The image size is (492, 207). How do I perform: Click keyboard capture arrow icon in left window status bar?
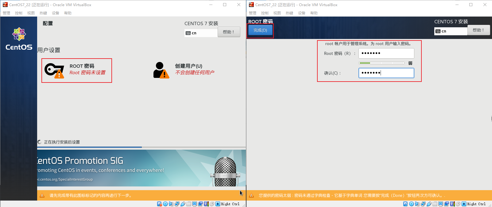pyautogui.click(x=218, y=204)
